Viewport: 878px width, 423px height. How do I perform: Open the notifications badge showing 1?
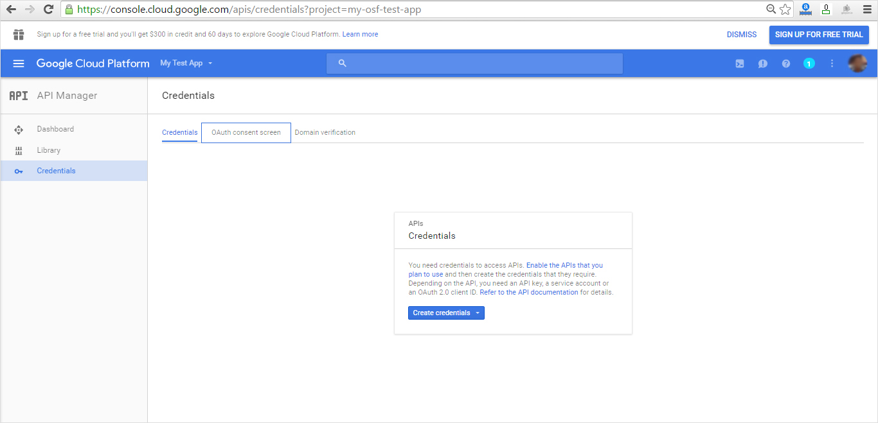[809, 64]
